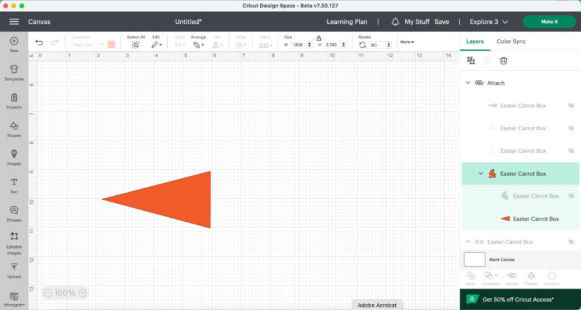Click the Make It button
581x310 pixels.
coord(549,21)
